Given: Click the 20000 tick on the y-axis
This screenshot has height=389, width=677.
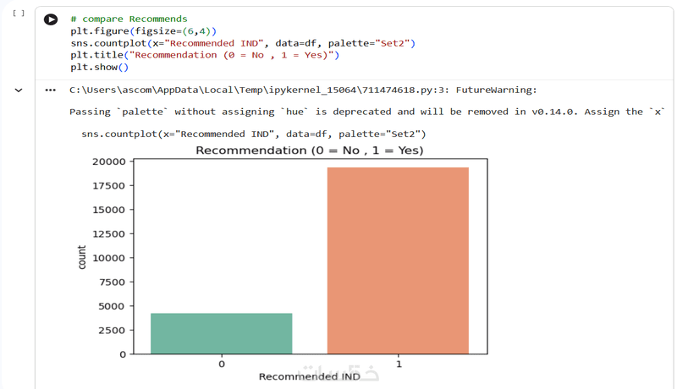Looking at the screenshot, I should [109, 162].
